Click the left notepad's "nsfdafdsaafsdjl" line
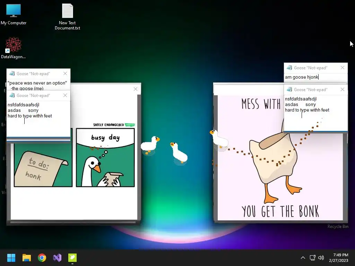Viewport: 355px width, 266px height. (x=24, y=105)
